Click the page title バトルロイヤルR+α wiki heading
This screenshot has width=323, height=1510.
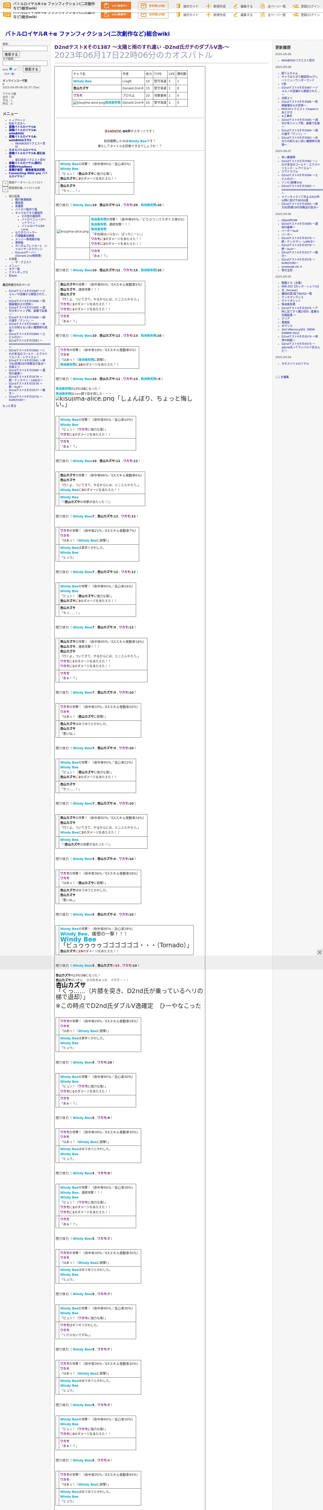(x=87, y=34)
